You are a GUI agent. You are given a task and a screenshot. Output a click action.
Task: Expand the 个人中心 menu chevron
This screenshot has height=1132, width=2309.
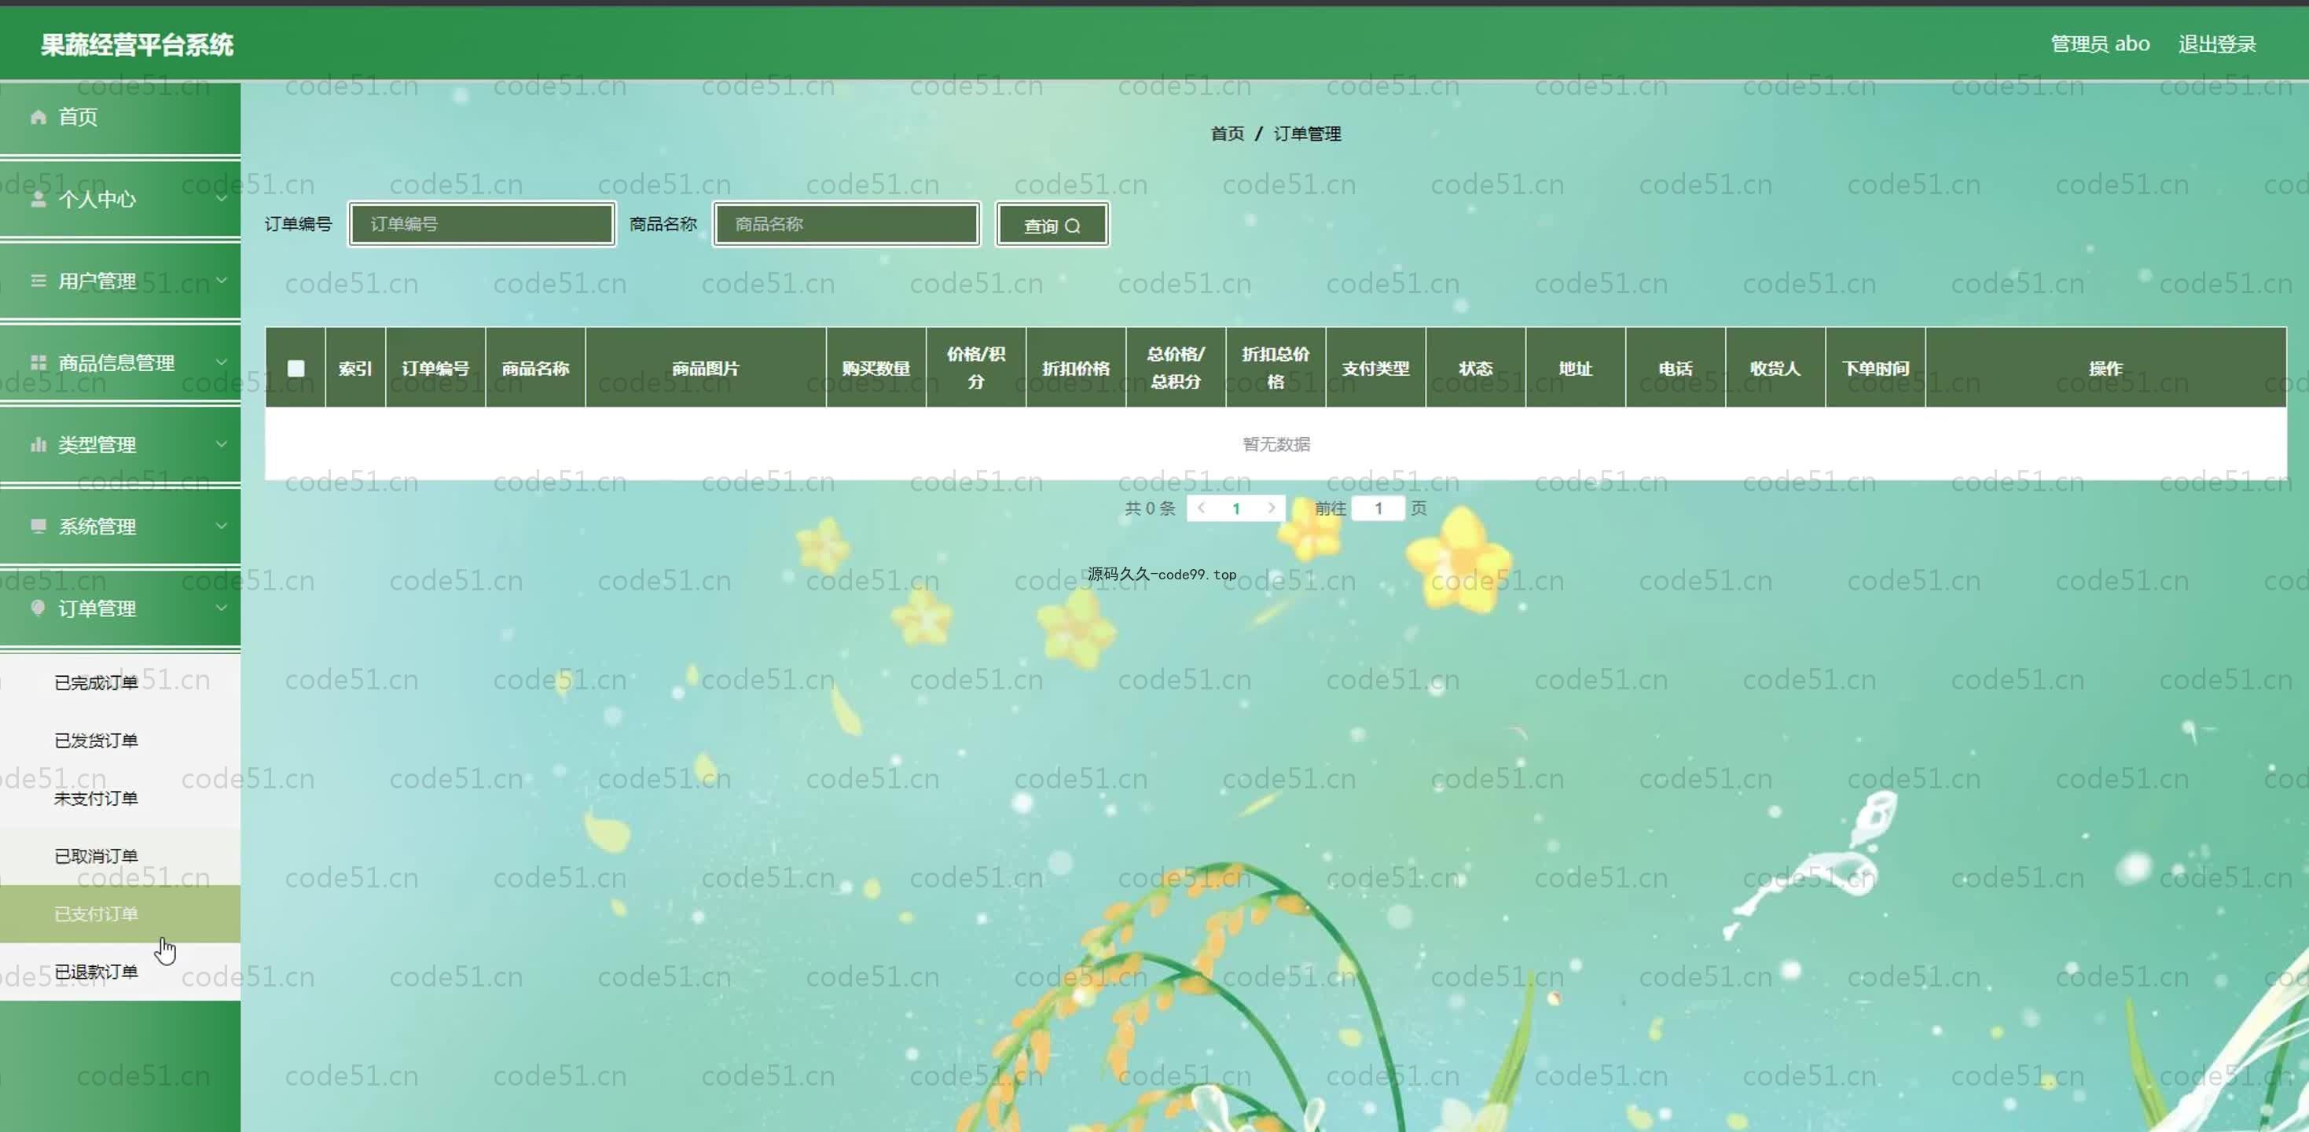click(222, 198)
